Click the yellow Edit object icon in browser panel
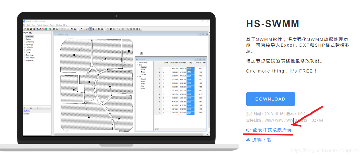This screenshot has width=363, height=156. [x=31, y=108]
